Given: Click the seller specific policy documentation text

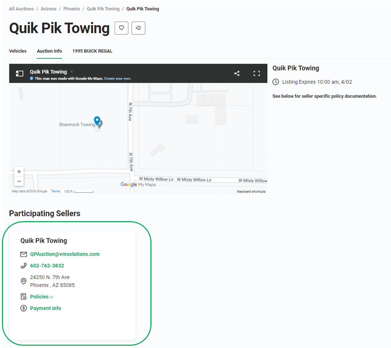Looking at the screenshot, I should click(324, 96).
